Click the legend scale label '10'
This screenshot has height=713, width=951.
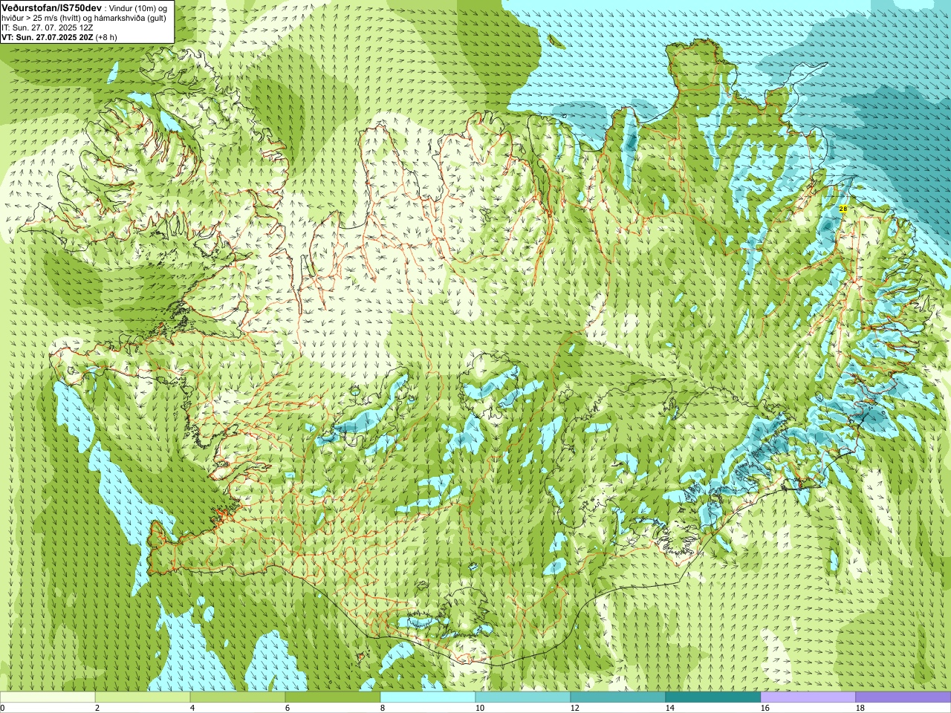click(x=479, y=708)
